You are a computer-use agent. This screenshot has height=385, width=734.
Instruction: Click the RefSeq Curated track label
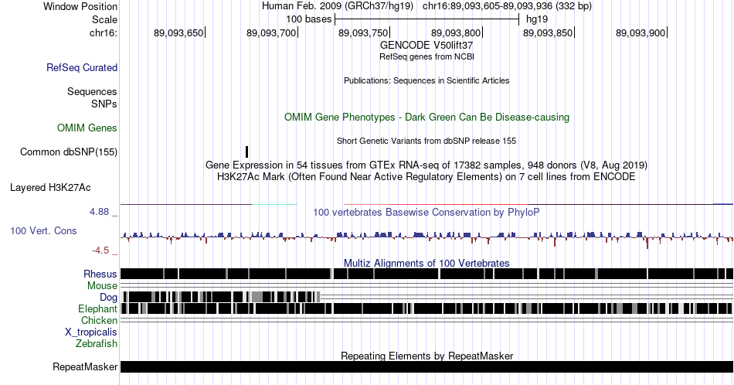click(x=81, y=67)
